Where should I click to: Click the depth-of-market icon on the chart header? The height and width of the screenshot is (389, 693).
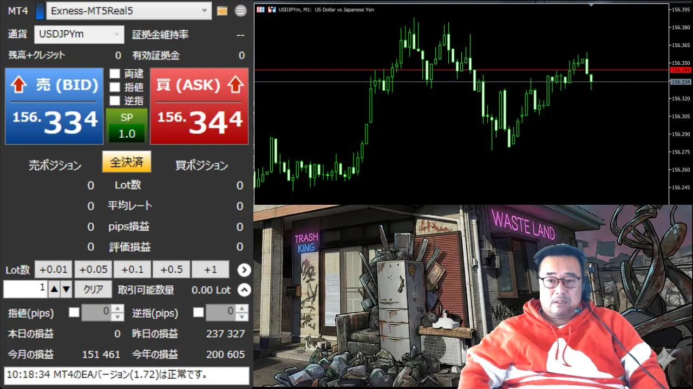(x=261, y=9)
